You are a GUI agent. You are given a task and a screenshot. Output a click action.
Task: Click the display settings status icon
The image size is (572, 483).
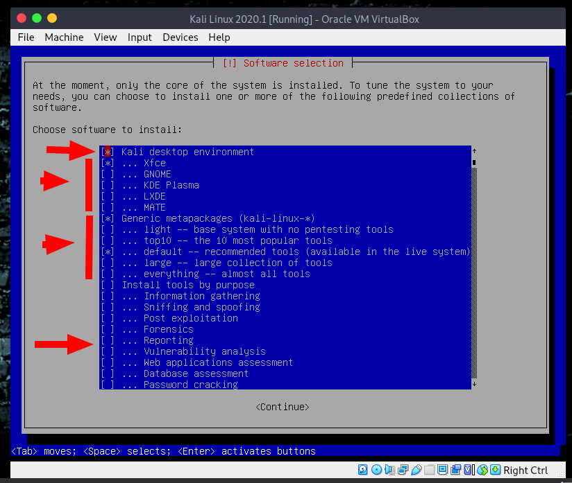pos(442,470)
